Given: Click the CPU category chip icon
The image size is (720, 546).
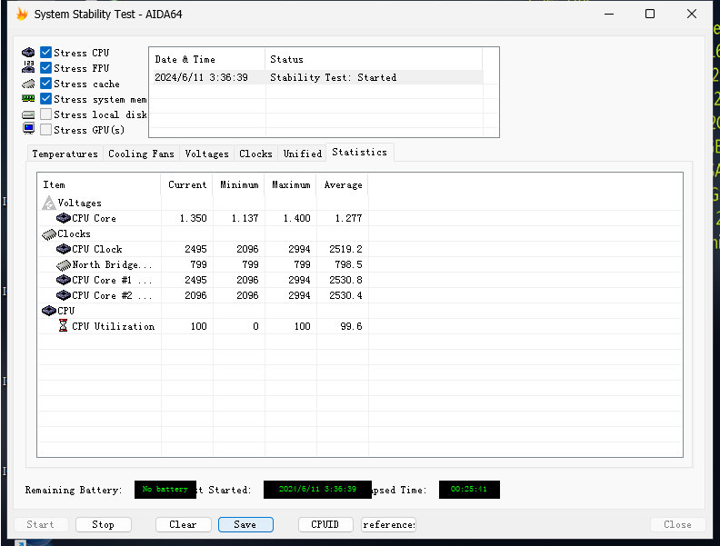Looking at the screenshot, I should coord(49,311).
